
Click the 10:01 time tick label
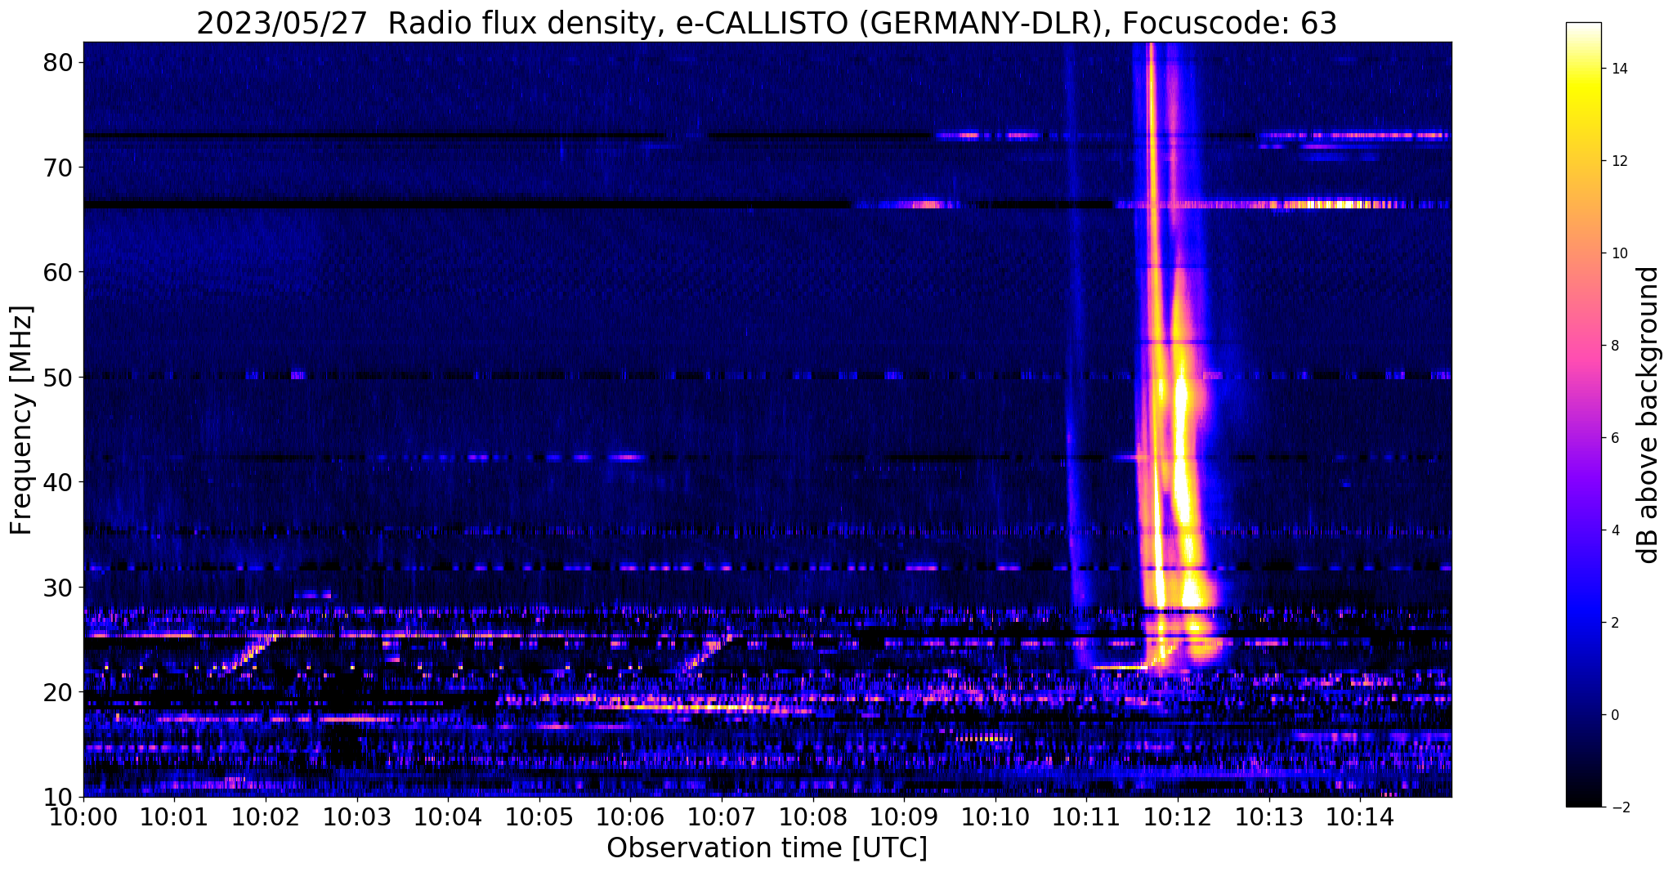(174, 818)
